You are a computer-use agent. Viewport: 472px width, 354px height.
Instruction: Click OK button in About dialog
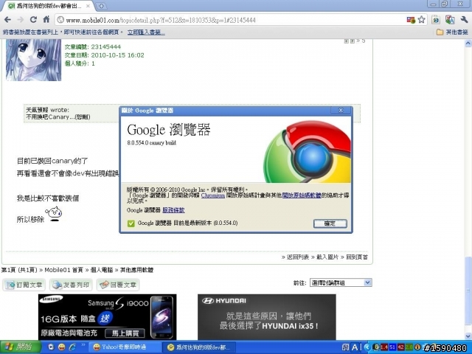pyautogui.click(x=330, y=223)
